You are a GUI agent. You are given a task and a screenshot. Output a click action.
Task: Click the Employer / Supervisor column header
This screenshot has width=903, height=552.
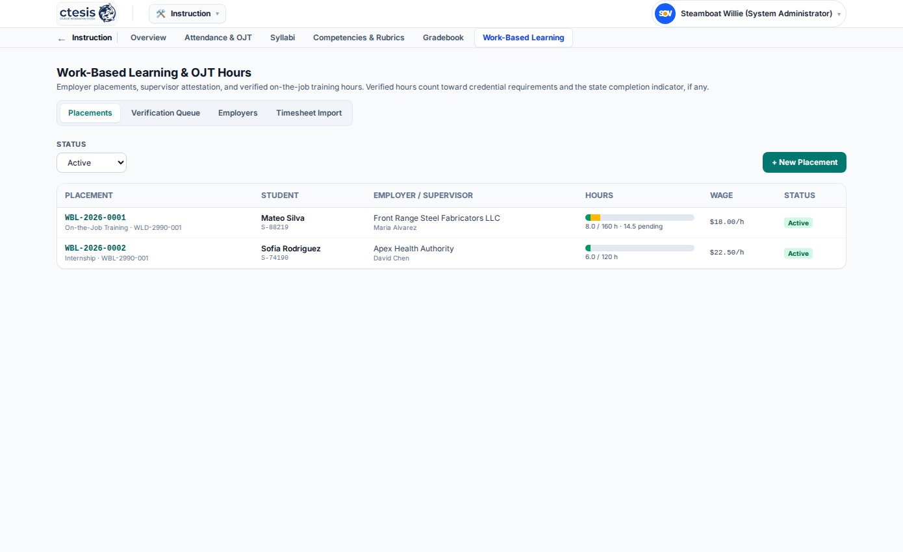pos(423,195)
